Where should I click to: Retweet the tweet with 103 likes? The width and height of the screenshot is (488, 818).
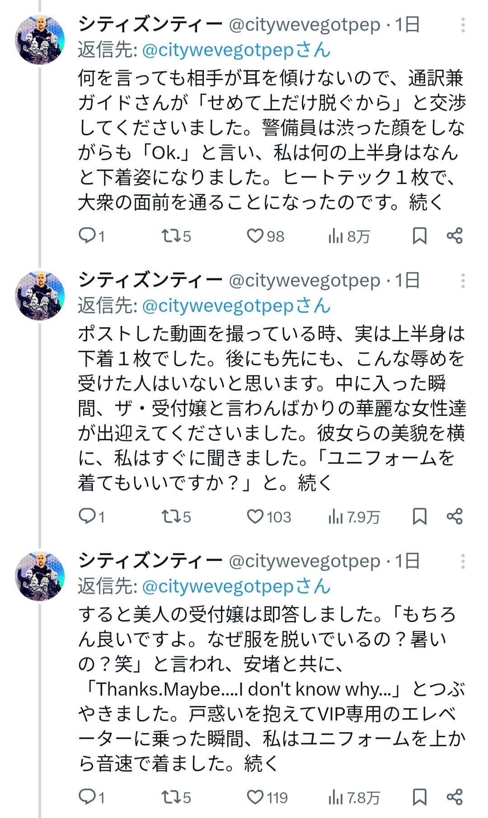(169, 517)
